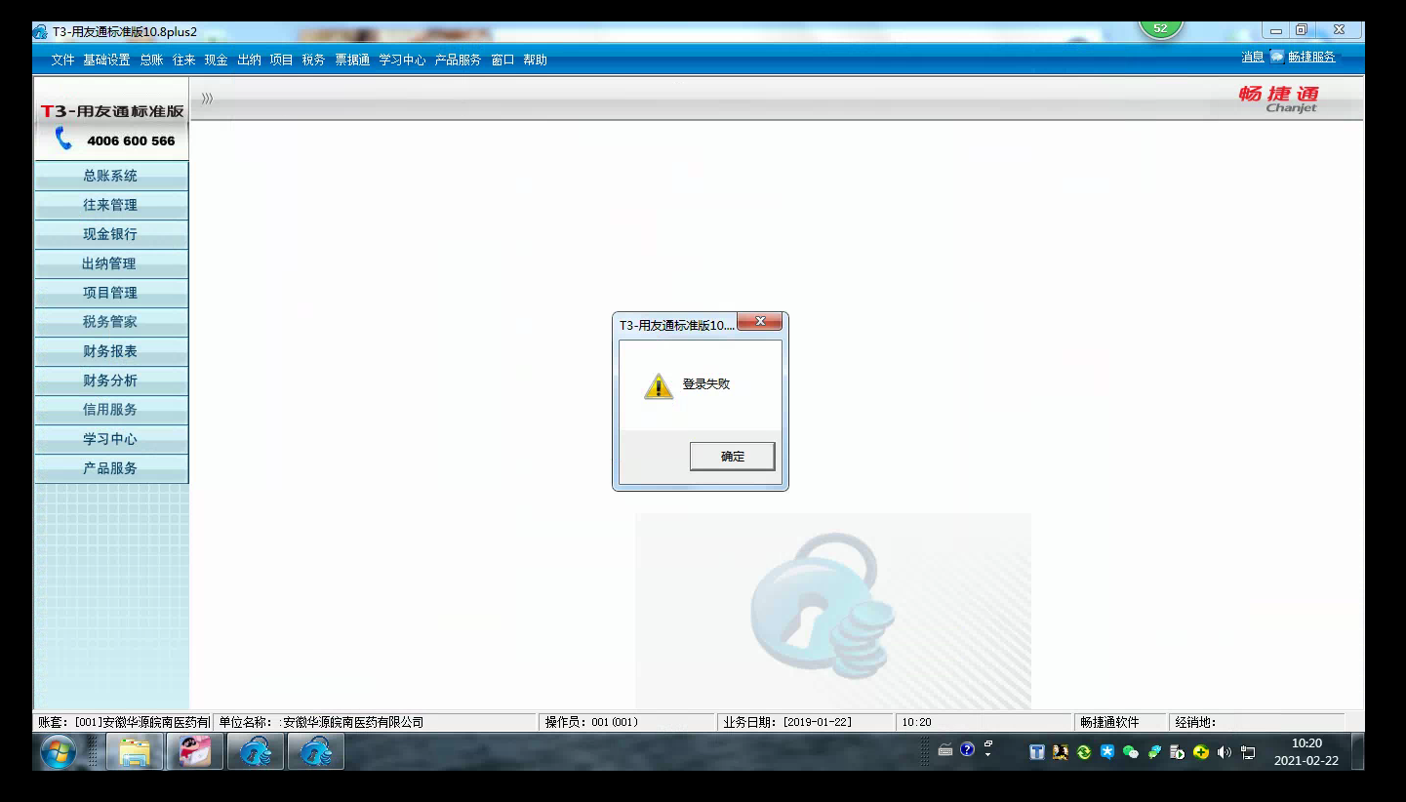This screenshot has height=802, width=1406.
Task: Select 总账系统 in the sidebar
Action: [110, 176]
